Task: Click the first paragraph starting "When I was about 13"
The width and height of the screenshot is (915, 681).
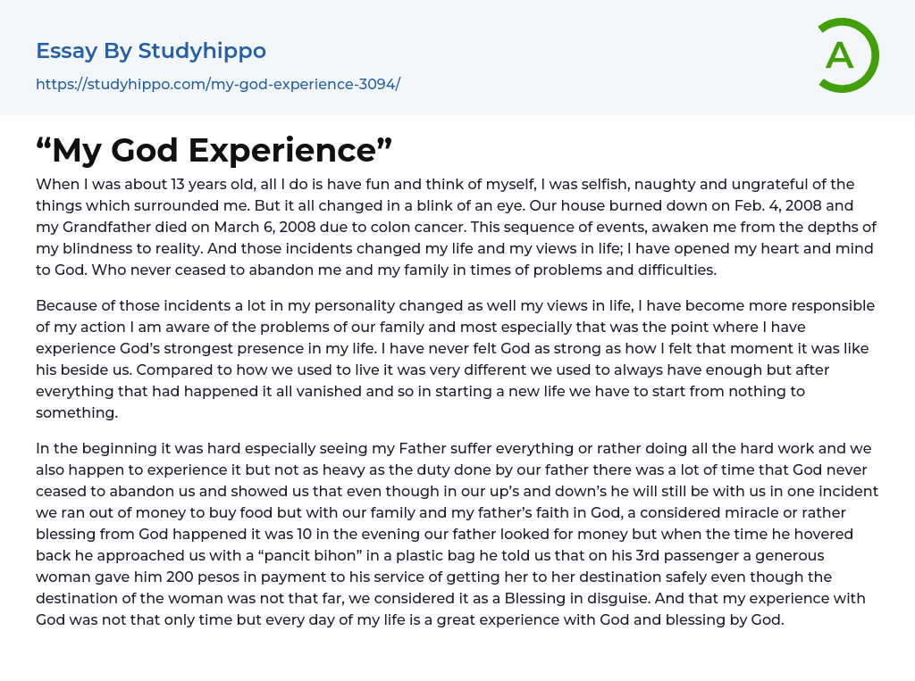Action: 456,227
